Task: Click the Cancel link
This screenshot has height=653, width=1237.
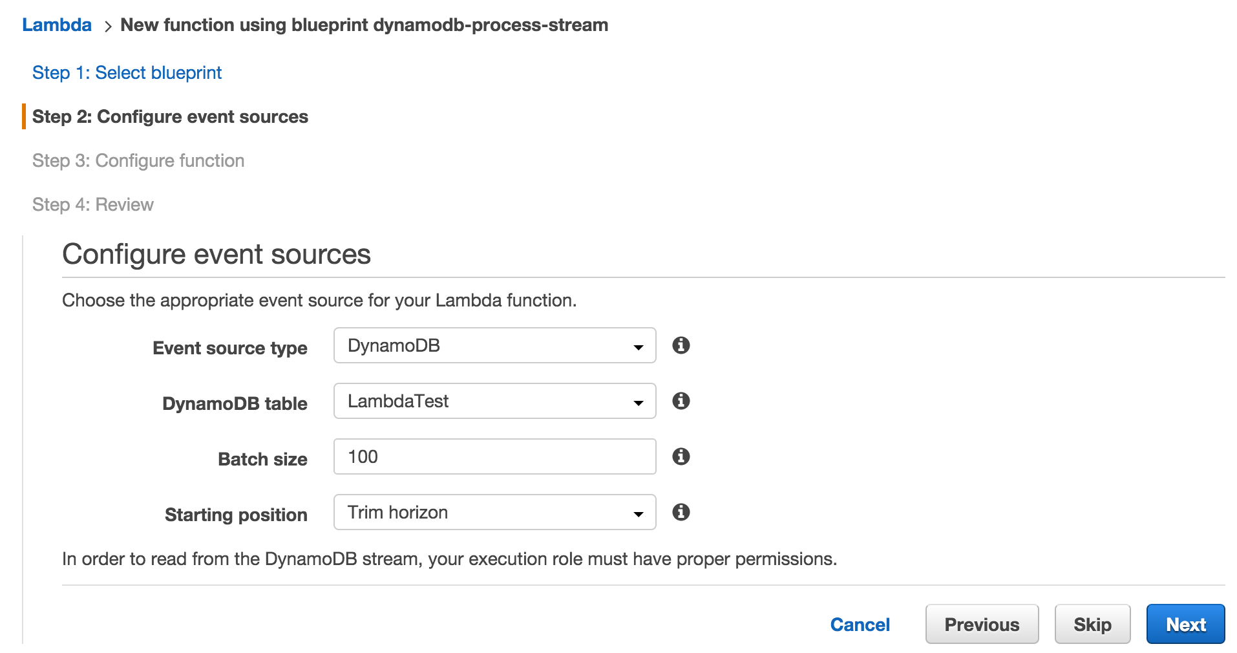Action: 860,624
